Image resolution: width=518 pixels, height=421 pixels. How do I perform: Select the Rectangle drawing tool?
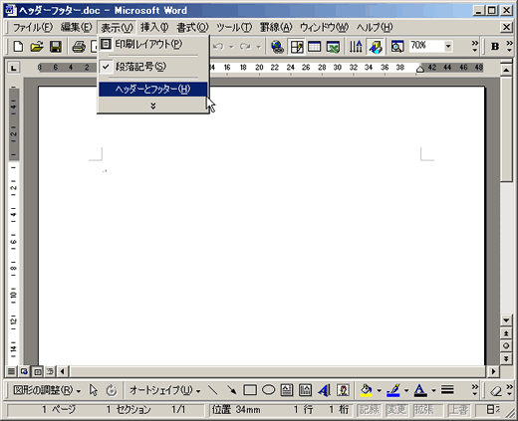point(250,390)
